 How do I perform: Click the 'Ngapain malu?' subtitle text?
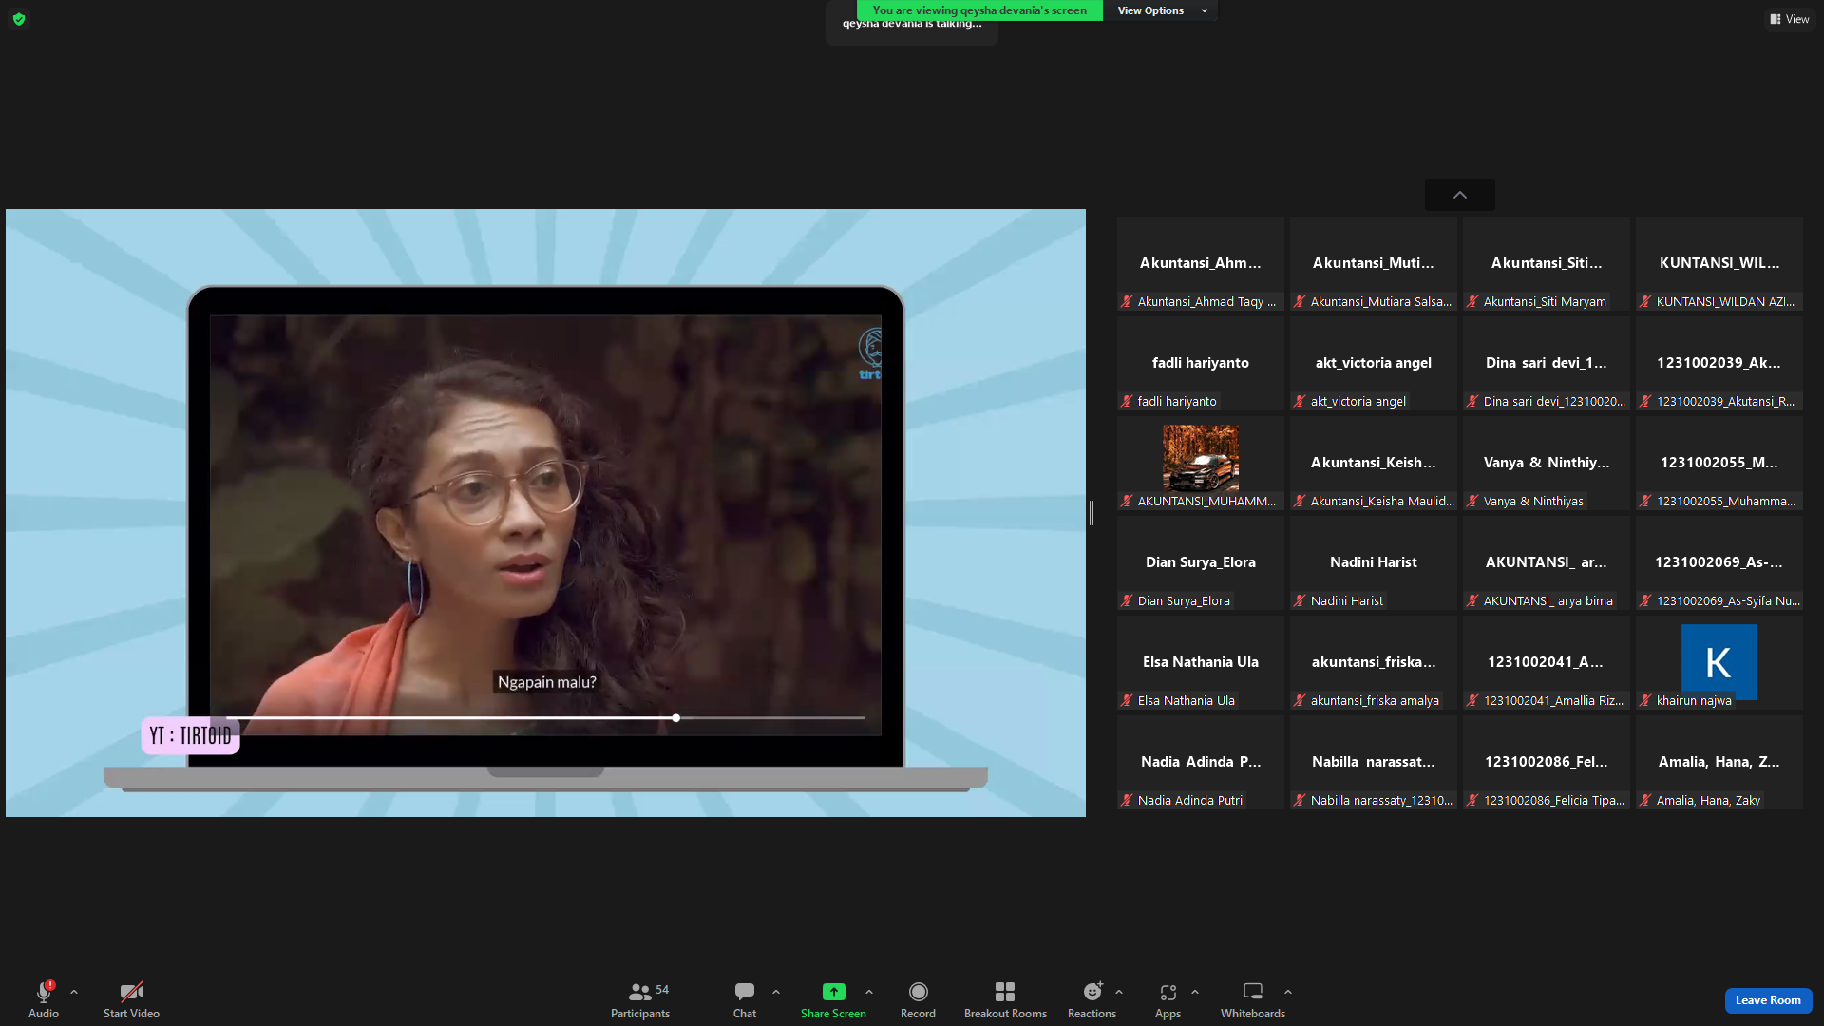pyautogui.click(x=547, y=682)
